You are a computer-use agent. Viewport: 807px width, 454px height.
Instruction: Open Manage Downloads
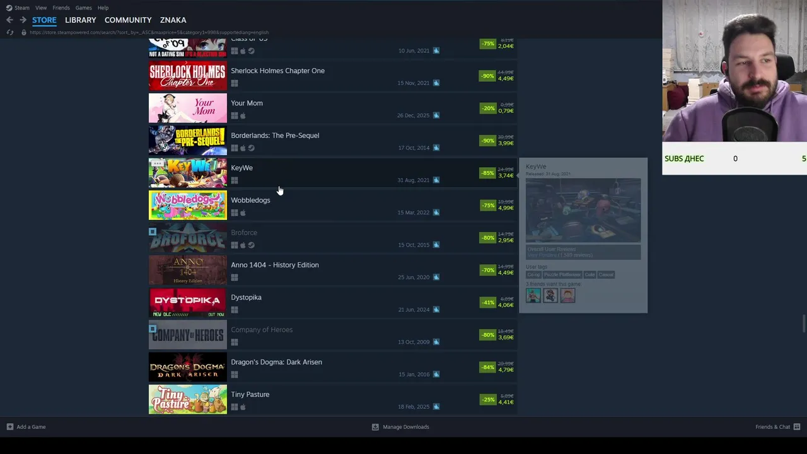(400, 427)
